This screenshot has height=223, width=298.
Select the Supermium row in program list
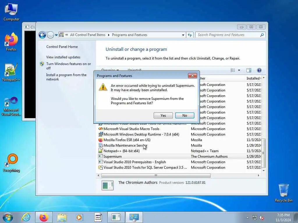(x=180, y=157)
